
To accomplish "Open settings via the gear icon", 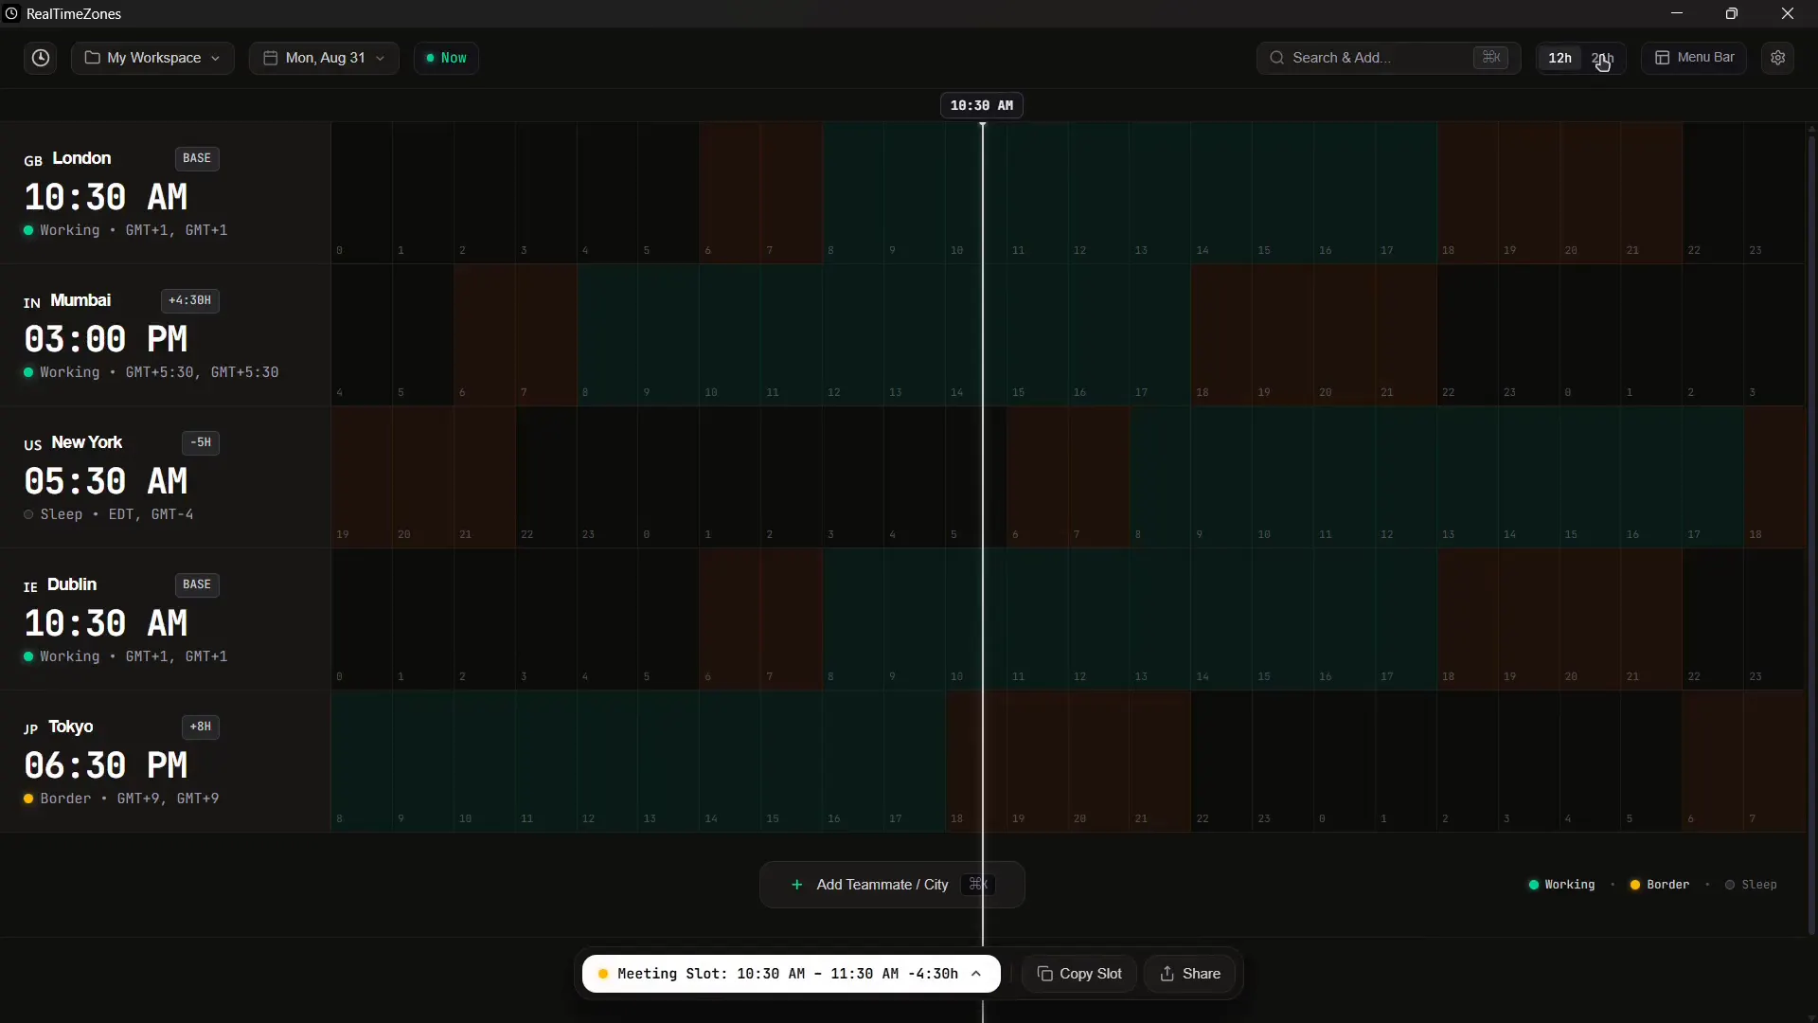I will coord(1778,58).
